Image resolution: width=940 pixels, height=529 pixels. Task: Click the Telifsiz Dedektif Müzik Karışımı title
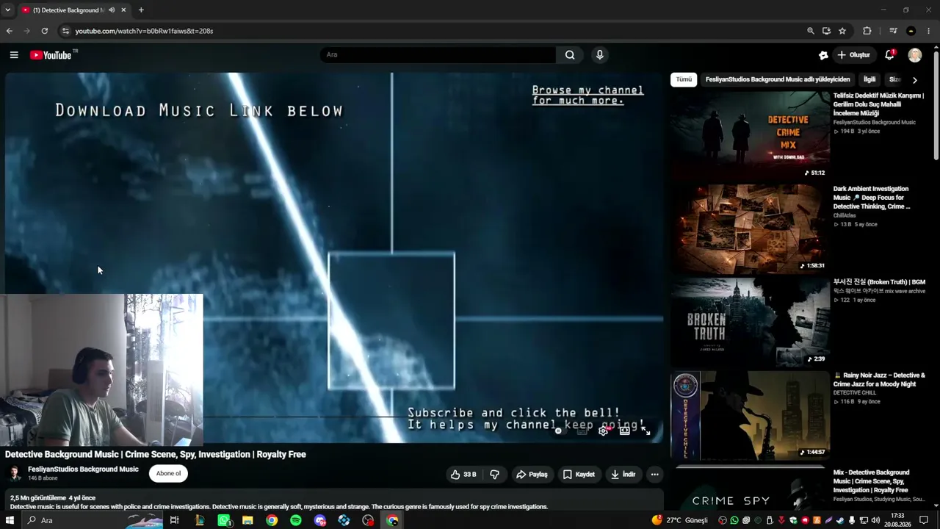pyautogui.click(x=878, y=104)
